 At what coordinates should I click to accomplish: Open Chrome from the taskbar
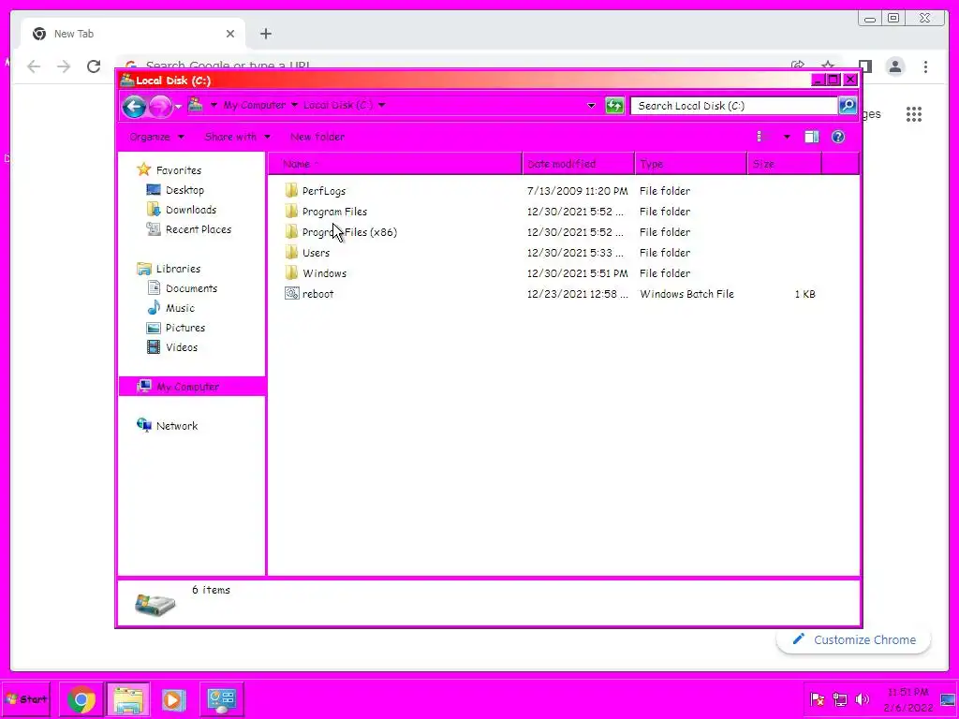pyautogui.click(x=81, y=699)
